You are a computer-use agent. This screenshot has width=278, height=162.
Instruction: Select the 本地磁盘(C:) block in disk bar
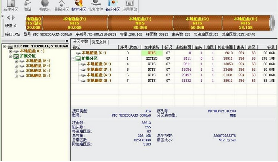pos(34,23)
